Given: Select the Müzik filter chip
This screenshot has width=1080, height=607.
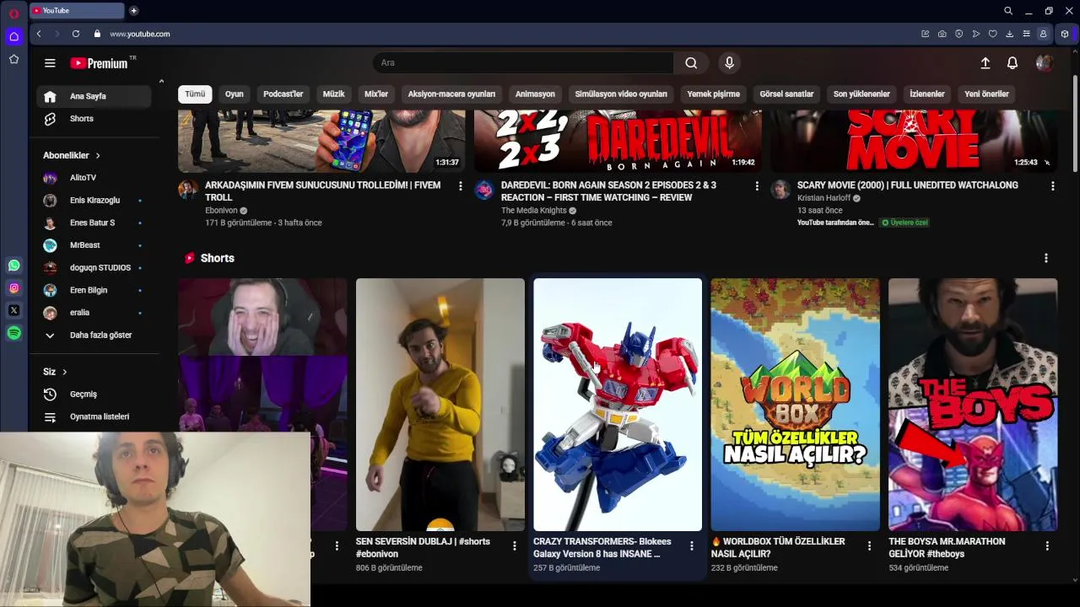Looking at the screenshot, I should 334,94.
